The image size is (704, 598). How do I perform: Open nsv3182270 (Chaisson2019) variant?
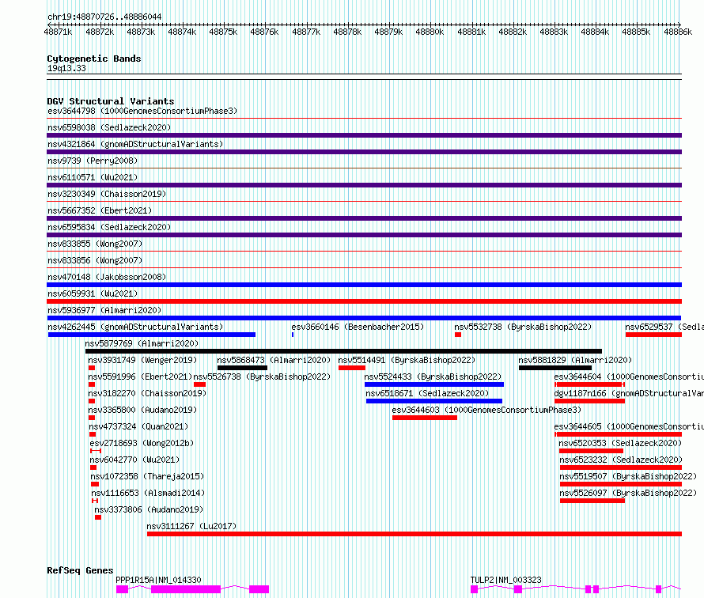[x=147, y=393]
